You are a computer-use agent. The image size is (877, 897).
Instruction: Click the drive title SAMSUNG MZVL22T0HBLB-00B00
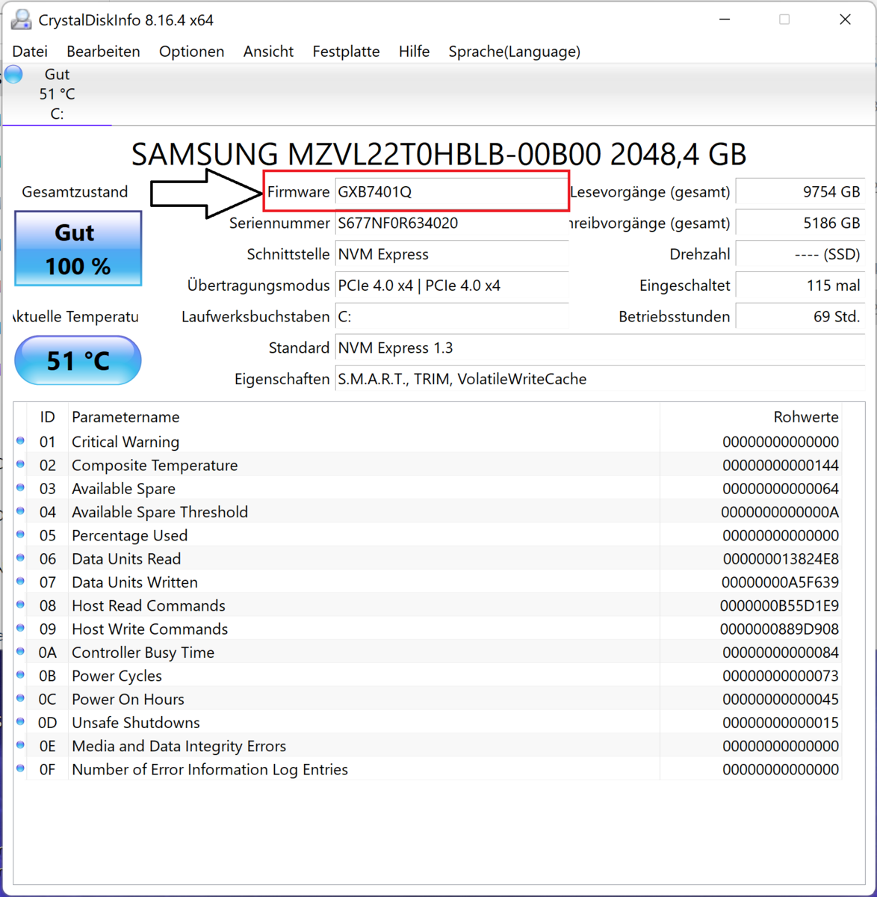pos(439,155)
